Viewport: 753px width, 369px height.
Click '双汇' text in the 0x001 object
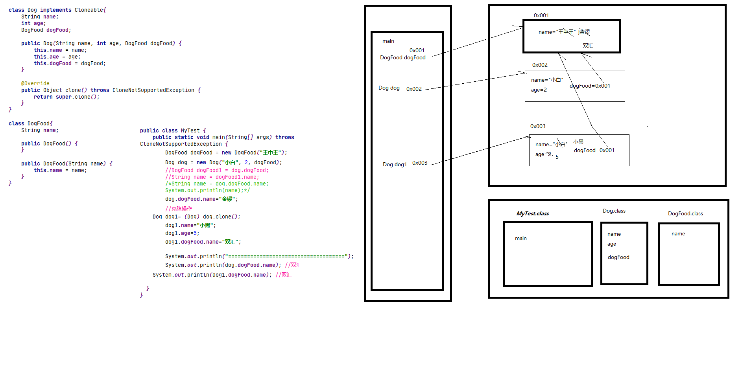click(588, 46)
